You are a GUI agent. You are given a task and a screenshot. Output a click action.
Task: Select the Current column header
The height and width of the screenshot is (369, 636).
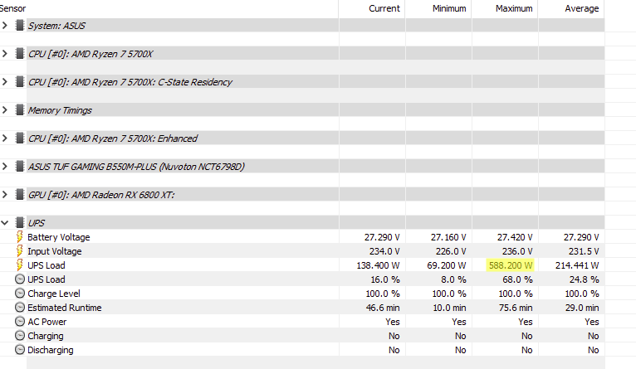pyautogui.click(x=372, y=8)
